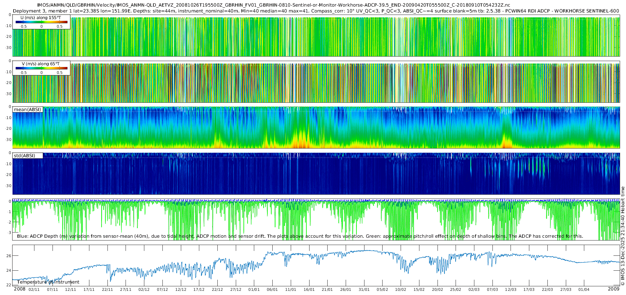626x295 pixels.
Task: Click the mean(ABSI) panel label
Action: point(27,110)
